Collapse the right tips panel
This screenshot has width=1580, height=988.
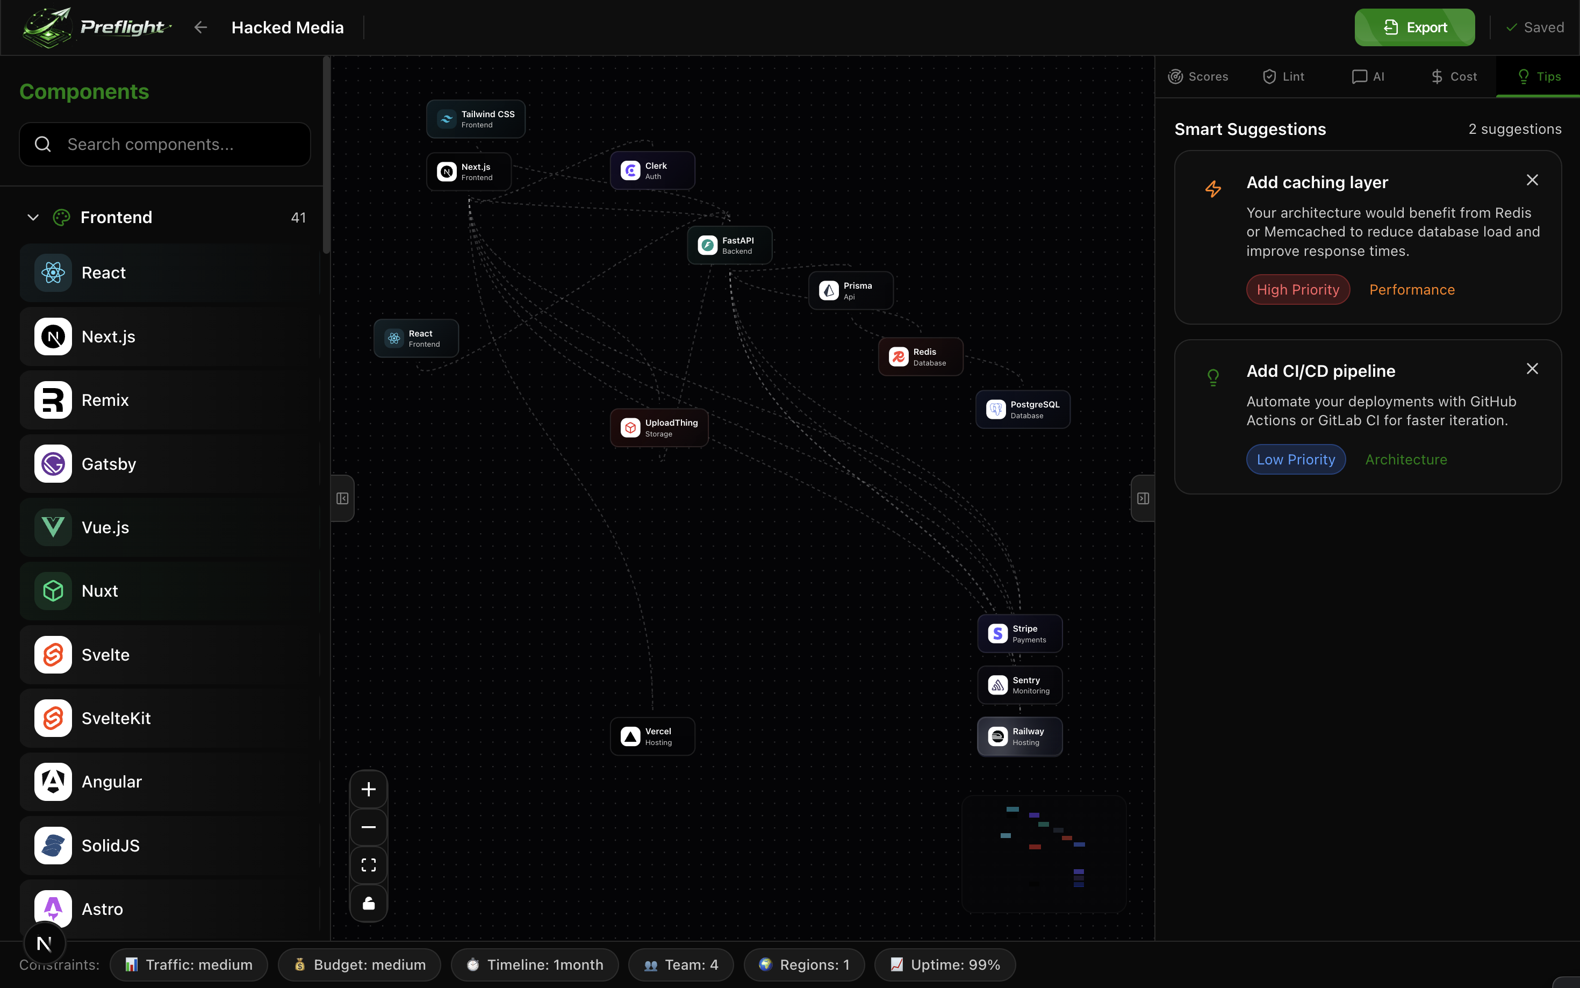(x=1143, y=499)
